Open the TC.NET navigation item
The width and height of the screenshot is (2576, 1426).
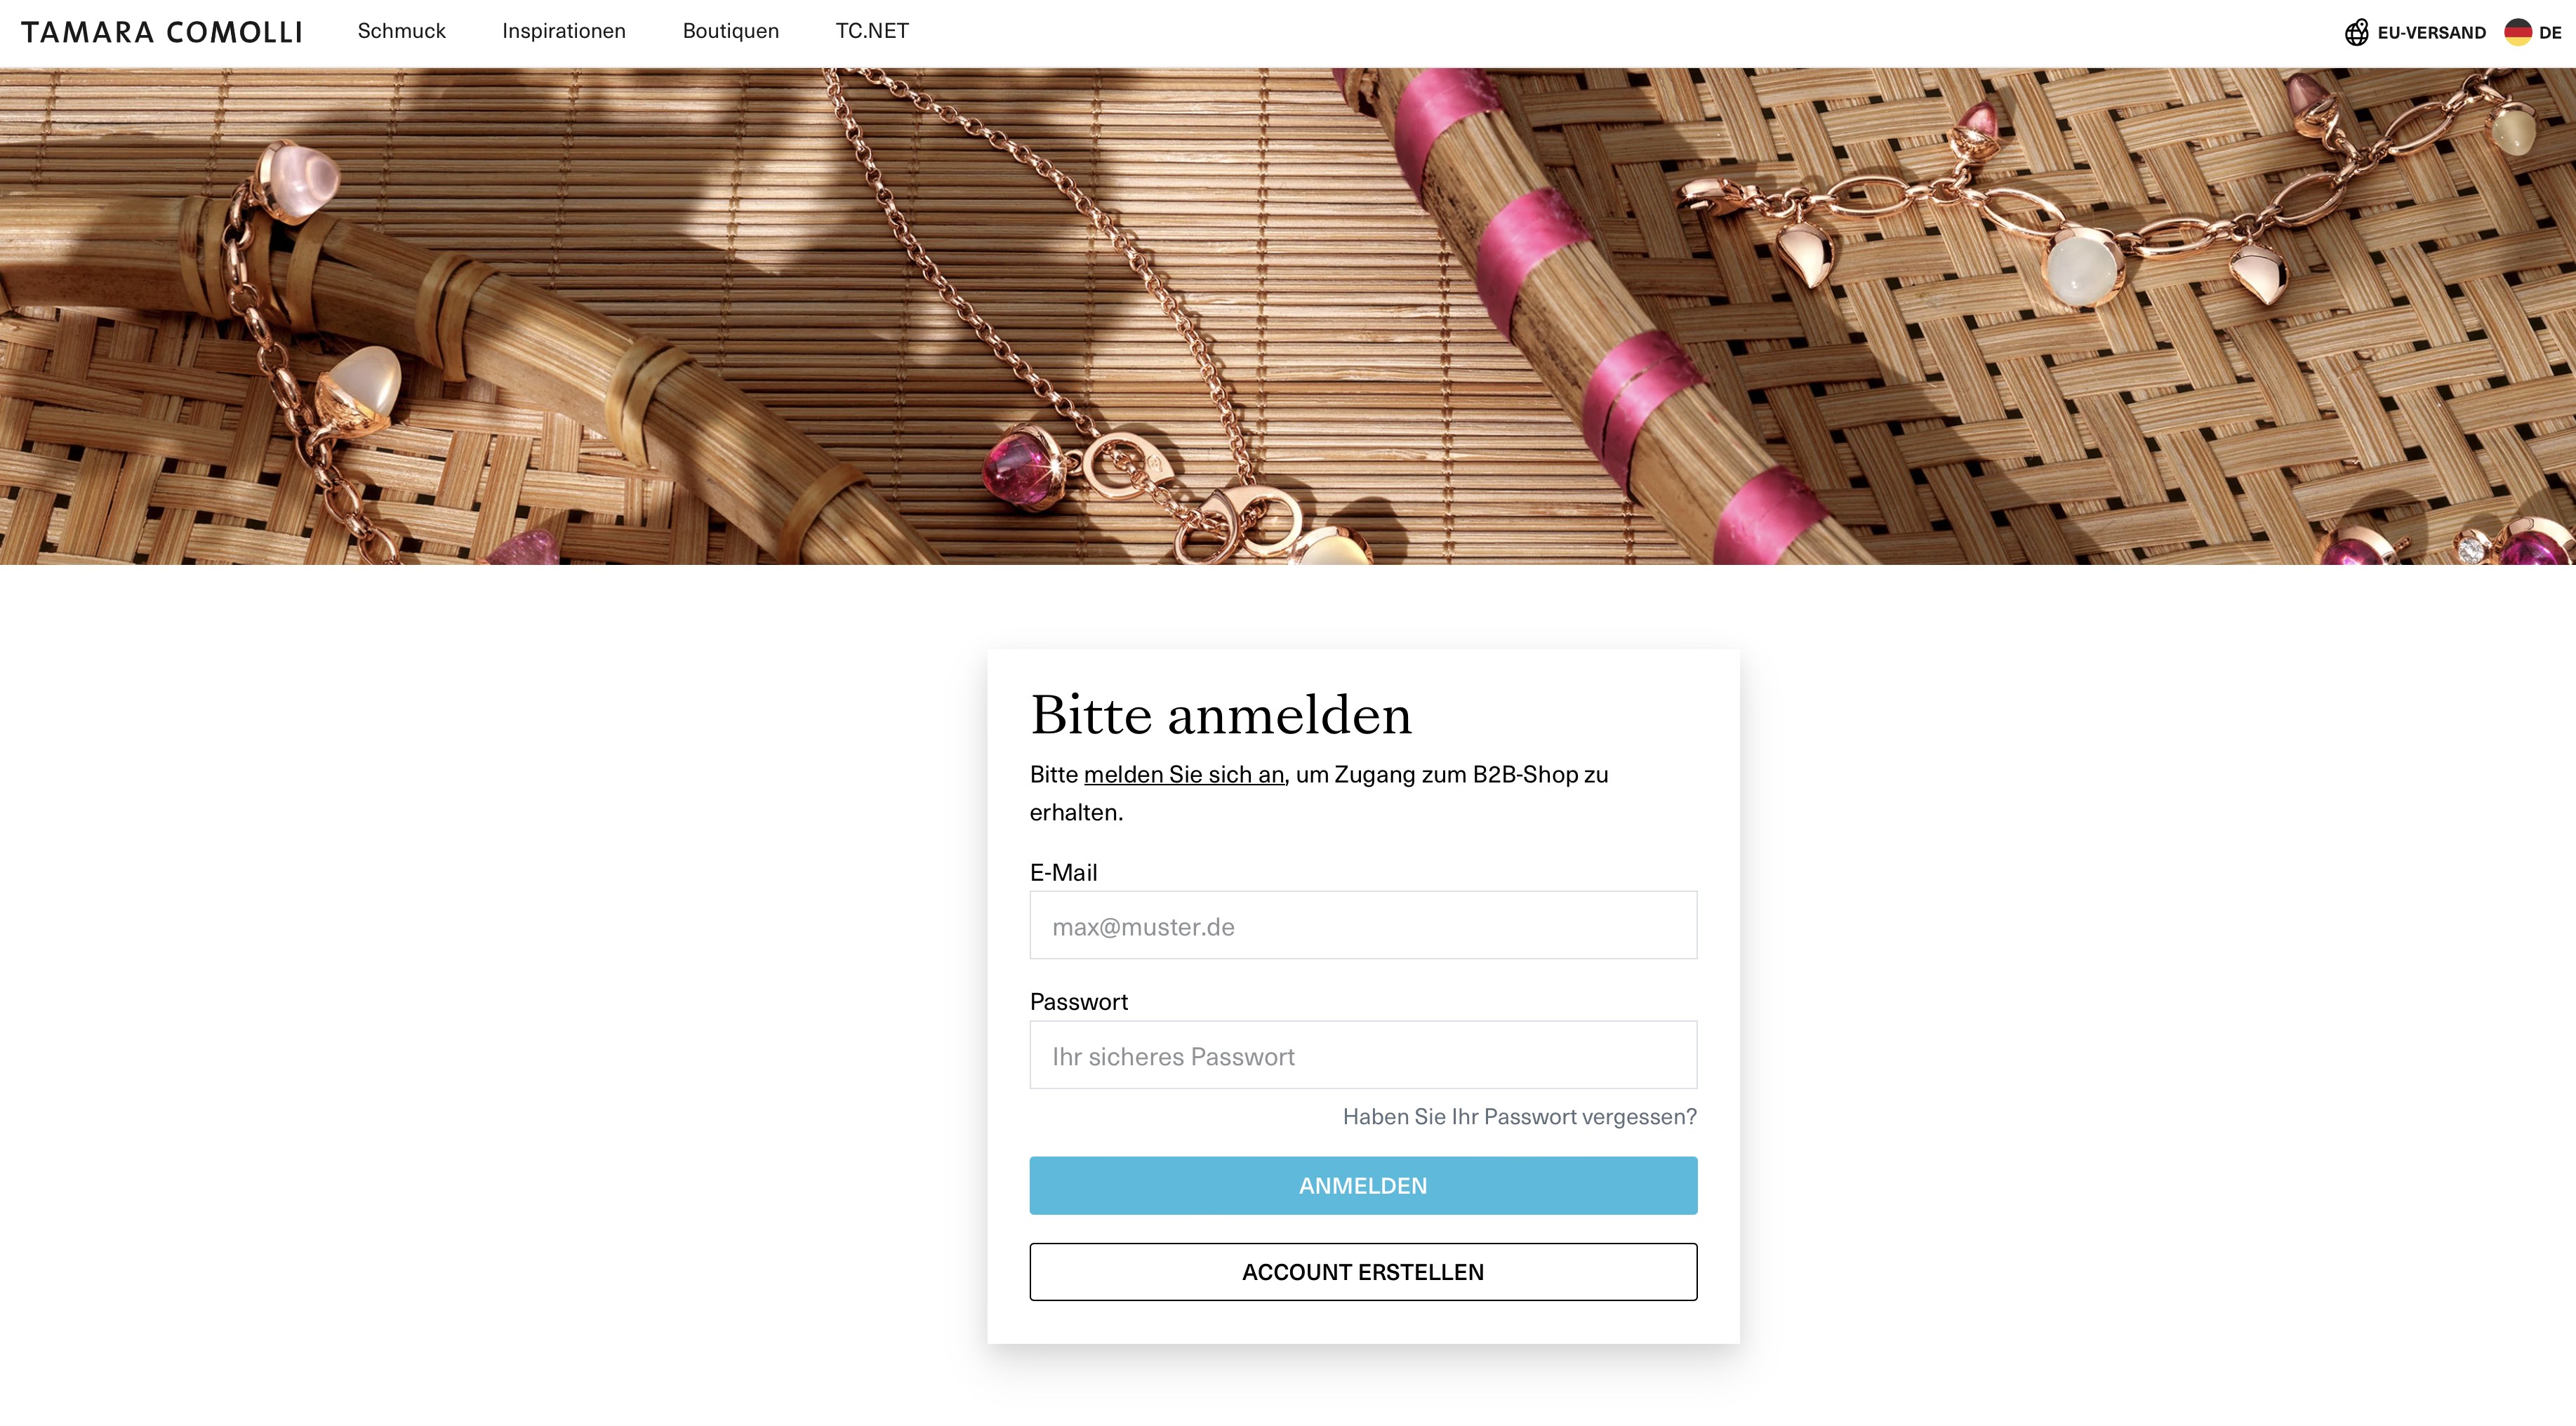872,31
